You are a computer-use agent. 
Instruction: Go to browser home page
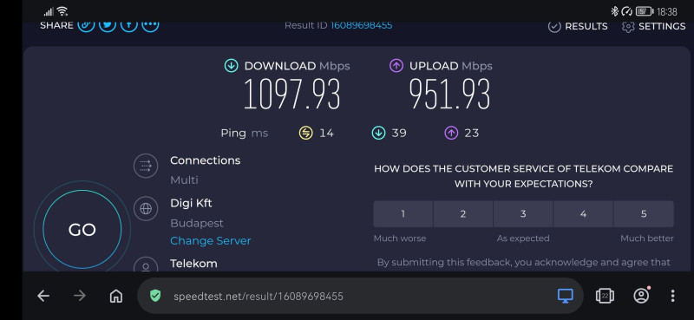[116, 296]
